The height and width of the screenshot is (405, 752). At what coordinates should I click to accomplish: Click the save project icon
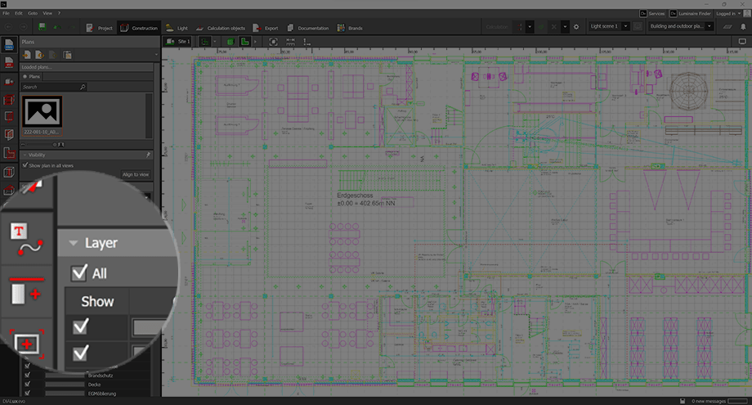42,28
